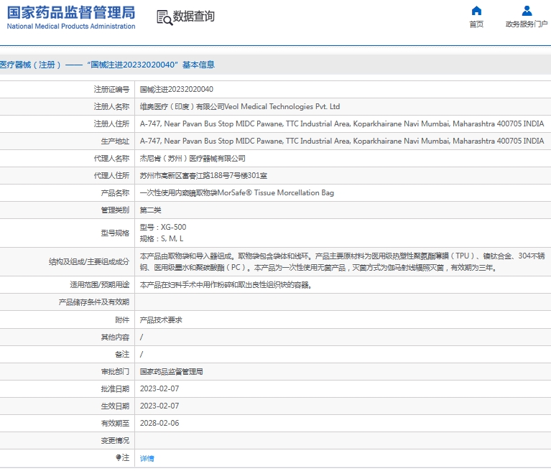This screenshot has width=551, height=471.
Task: Click the 管理类别 label
Action: tap(115, 210)
